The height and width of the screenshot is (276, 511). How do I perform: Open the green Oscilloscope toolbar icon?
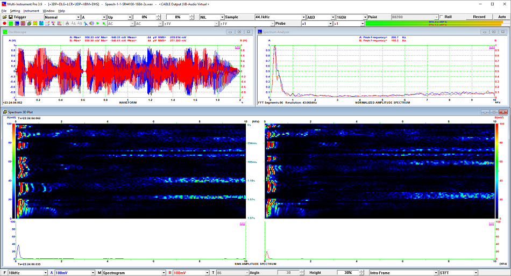coord(11,24)
